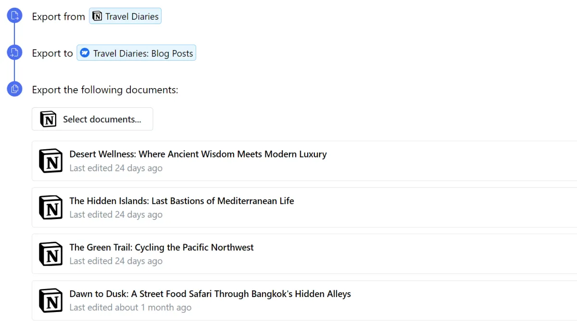The image size is (577, 325).
Task: Click Notion icon beside Dawn to Dusk document
Action: pos(50,300)
